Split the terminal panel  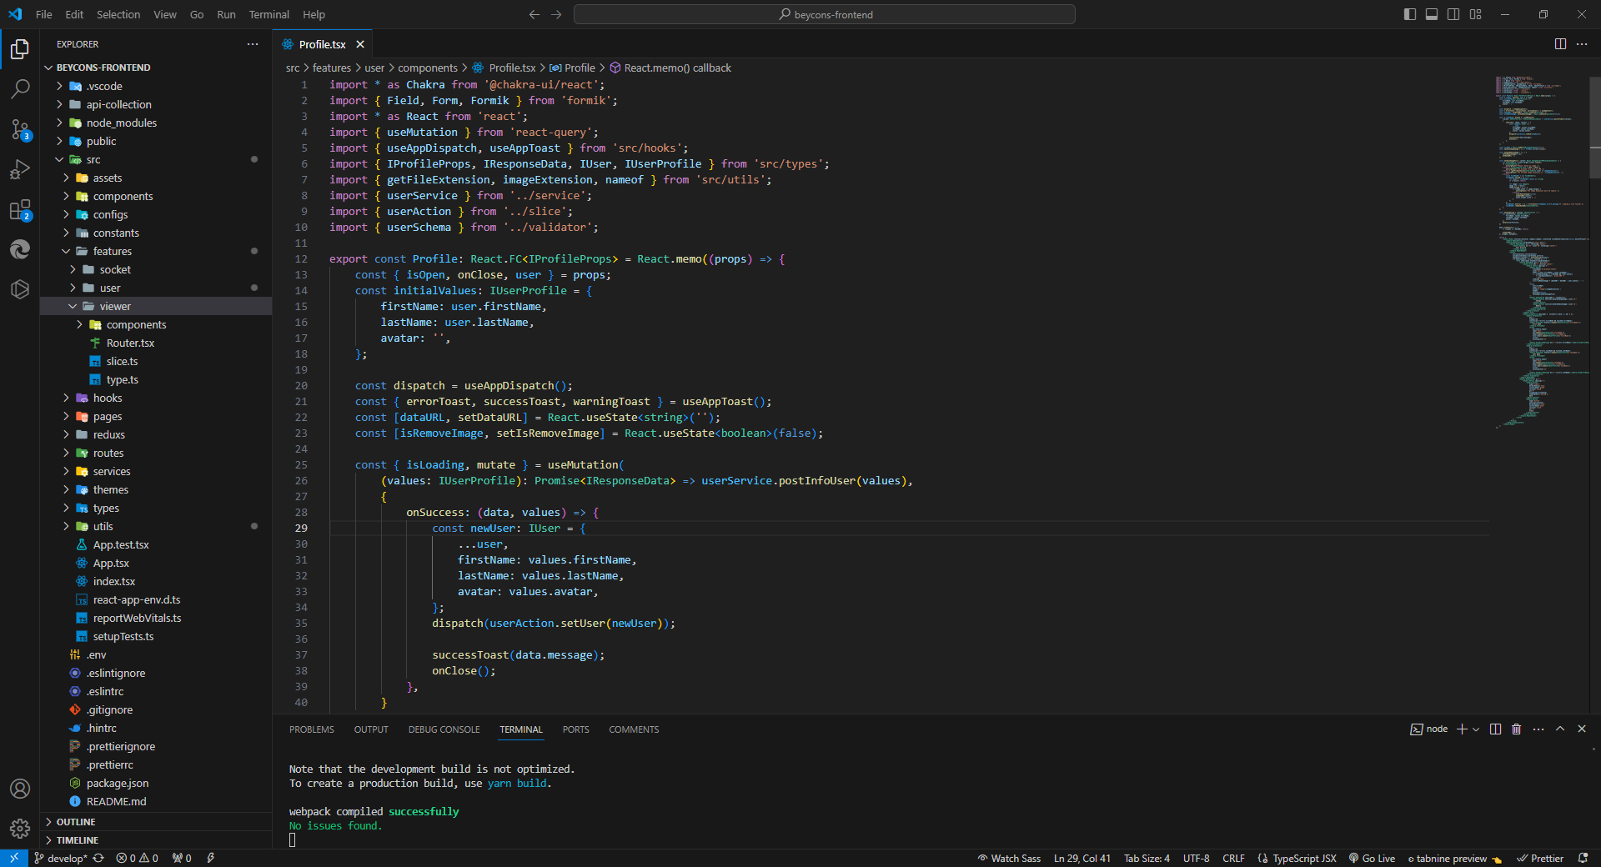[1495, 729]
